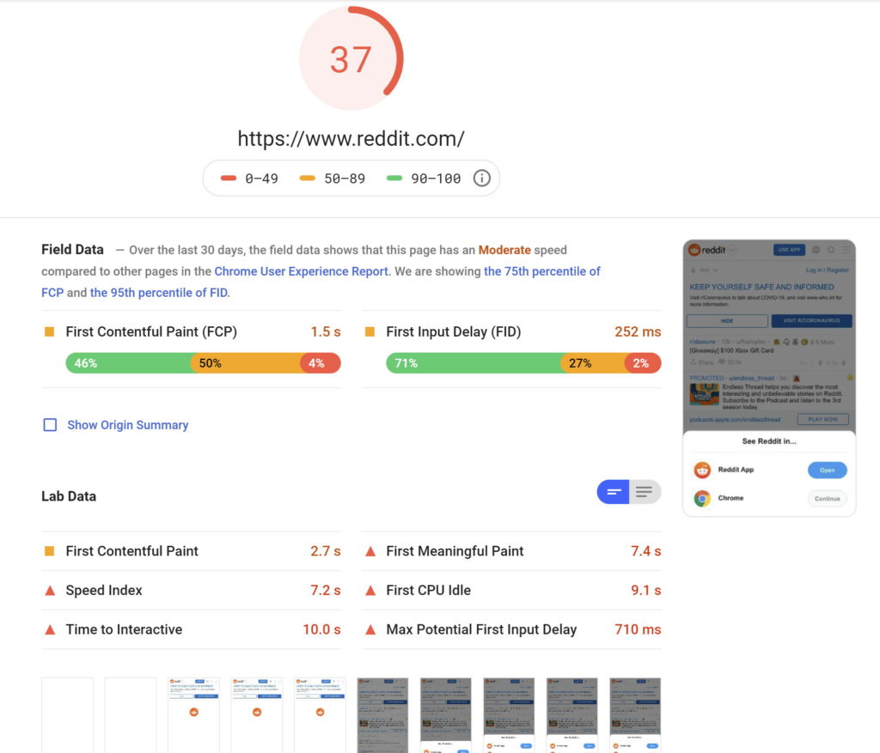Click the red triangle beside First Meaningful Paint

pos(370,551)
